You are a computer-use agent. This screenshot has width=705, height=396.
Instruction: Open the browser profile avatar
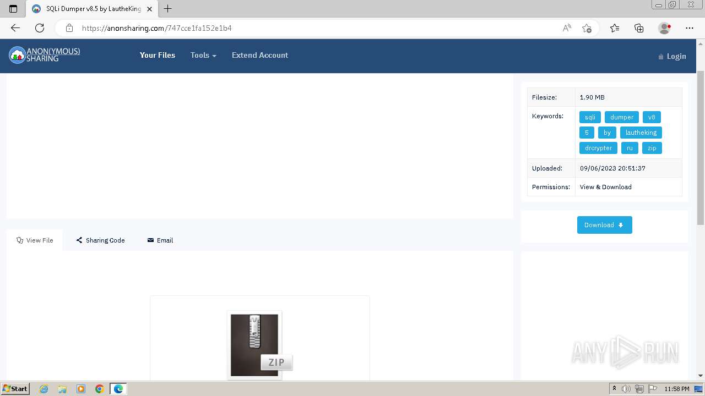click(664, 28)
